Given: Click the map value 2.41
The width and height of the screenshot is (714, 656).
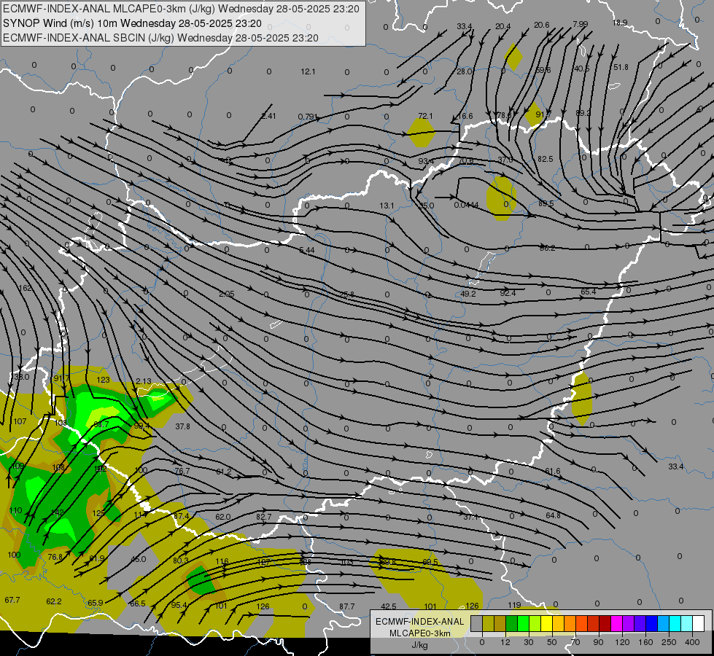Looking at the screenshot, I should [268, 116].
